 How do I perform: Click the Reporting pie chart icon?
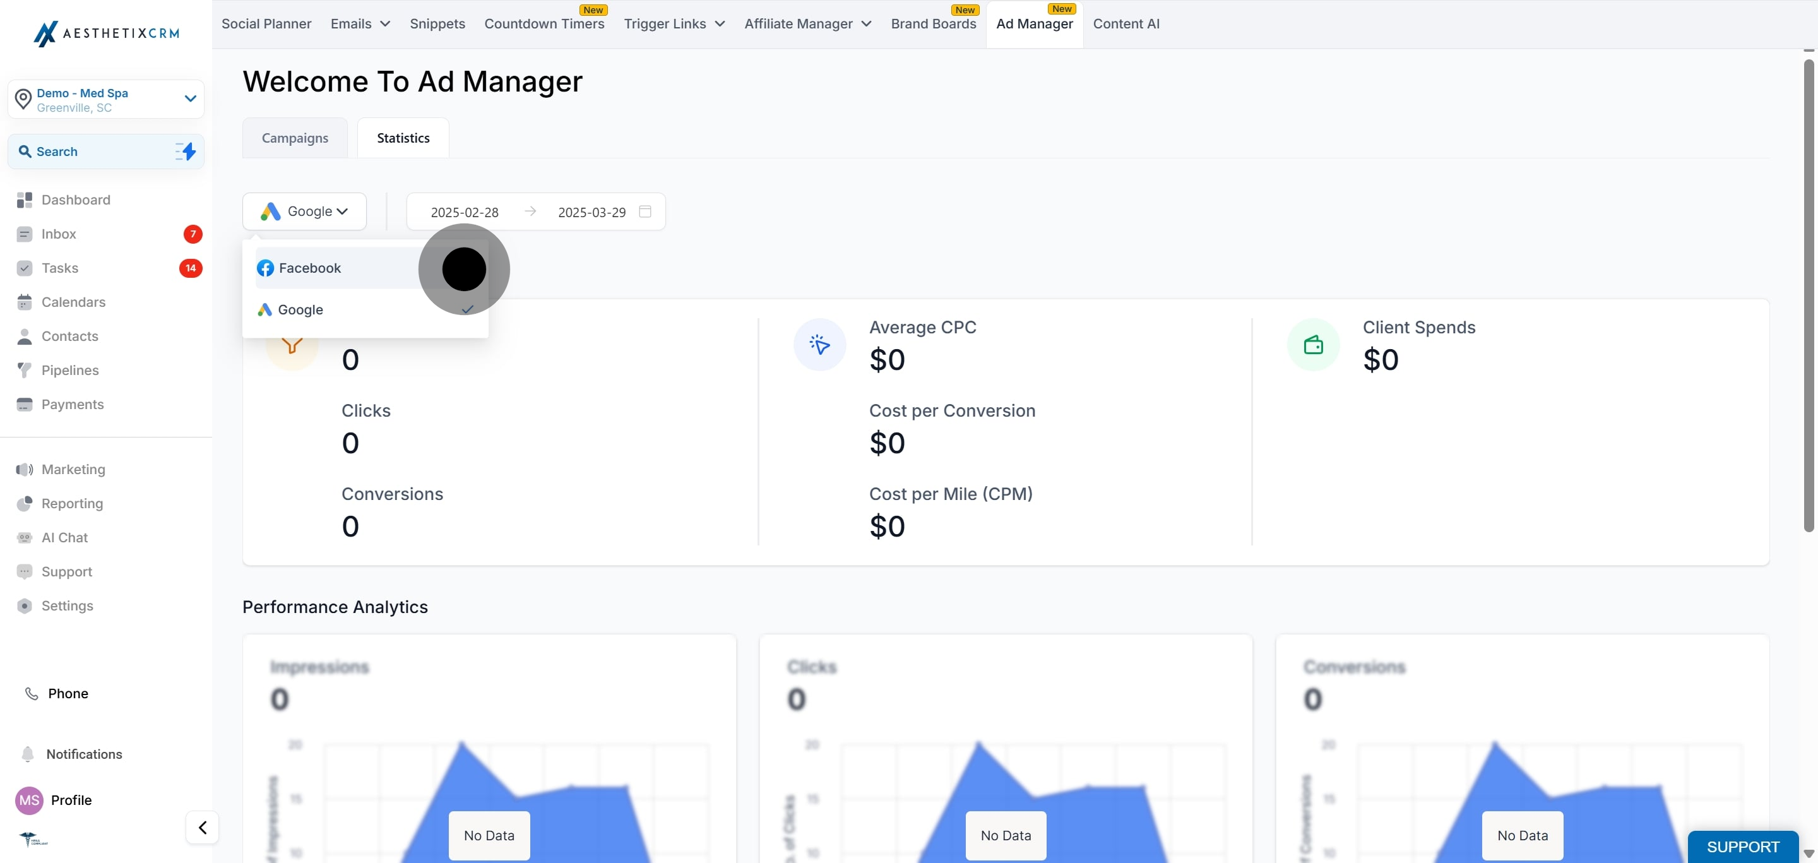pos(25,503)
